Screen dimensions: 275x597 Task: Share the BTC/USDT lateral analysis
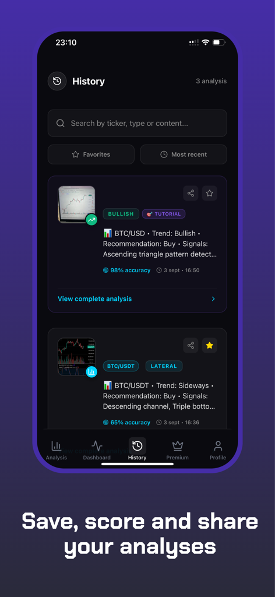pyautogui.click(x=191, y=345)
